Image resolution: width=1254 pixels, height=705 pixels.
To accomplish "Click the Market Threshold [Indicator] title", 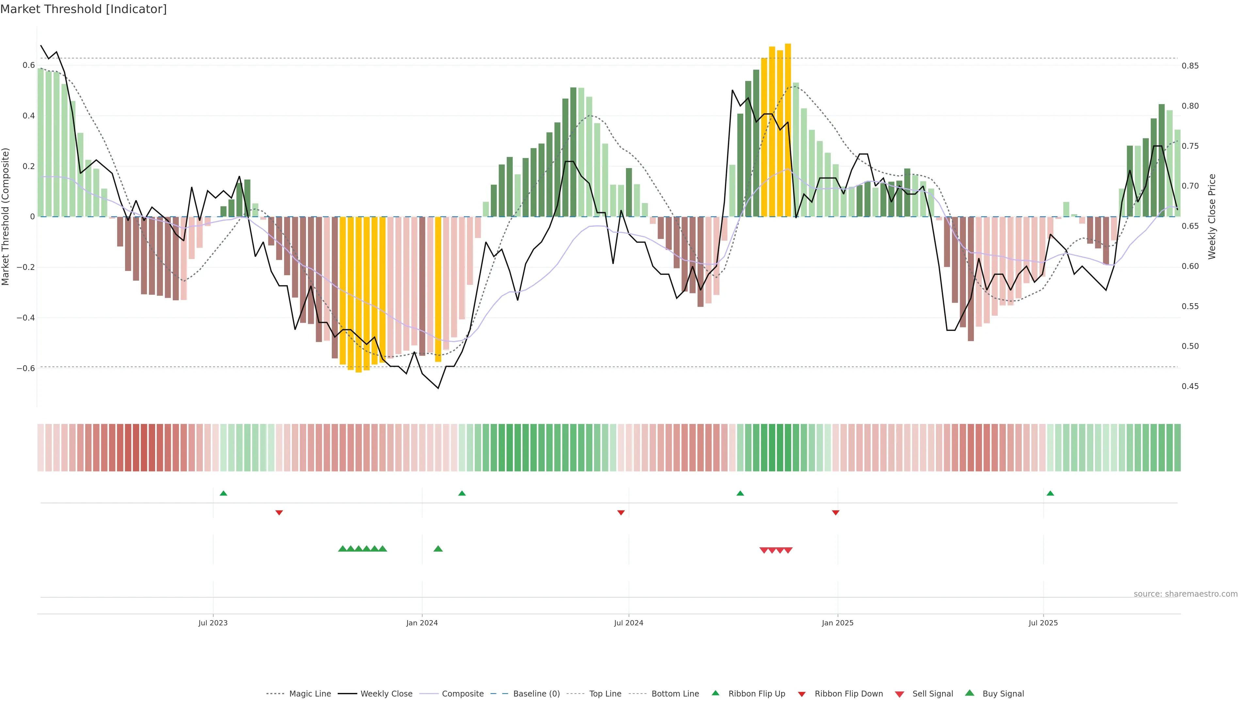I will 83,9.
